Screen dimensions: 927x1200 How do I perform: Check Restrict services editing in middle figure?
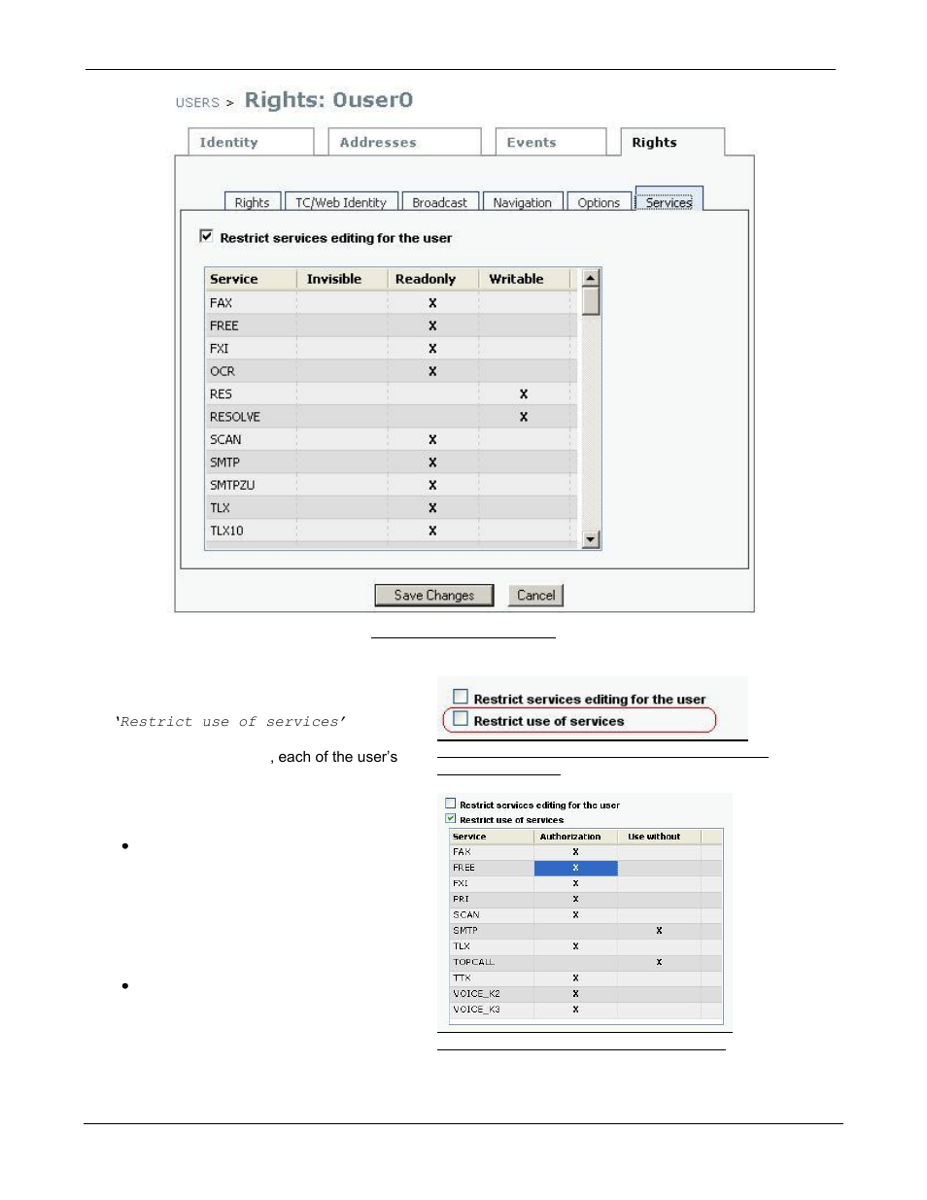point(461,697)
